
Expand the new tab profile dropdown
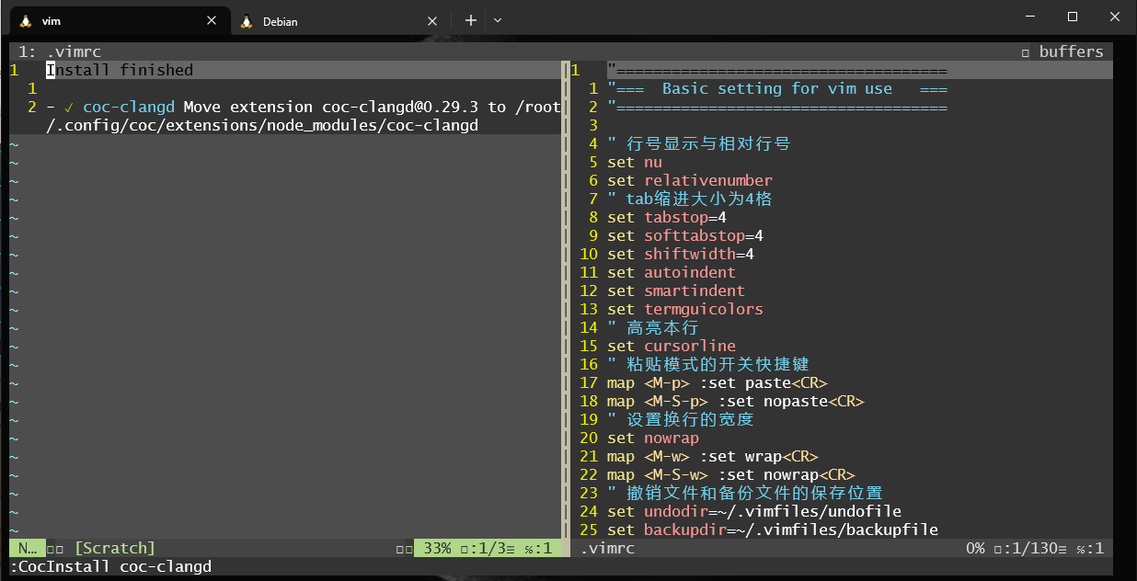[498, 20]
